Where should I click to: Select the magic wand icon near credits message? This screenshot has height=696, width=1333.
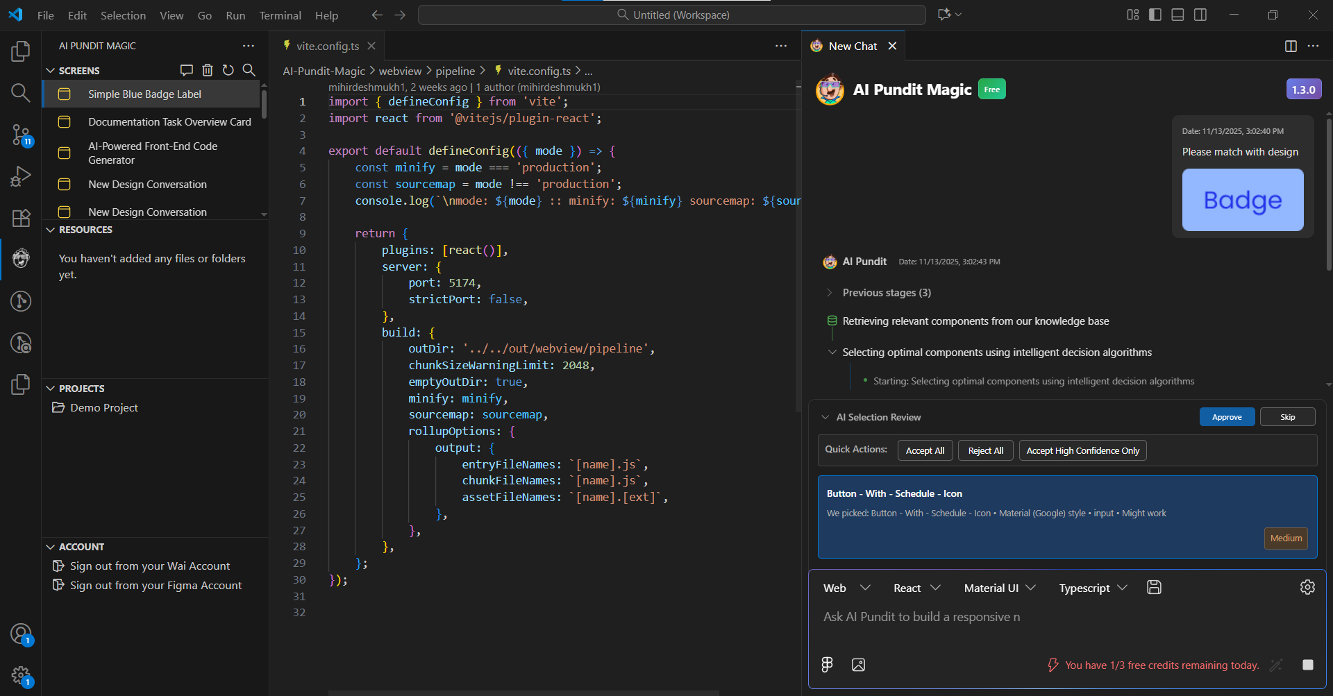coord(1276,665)
